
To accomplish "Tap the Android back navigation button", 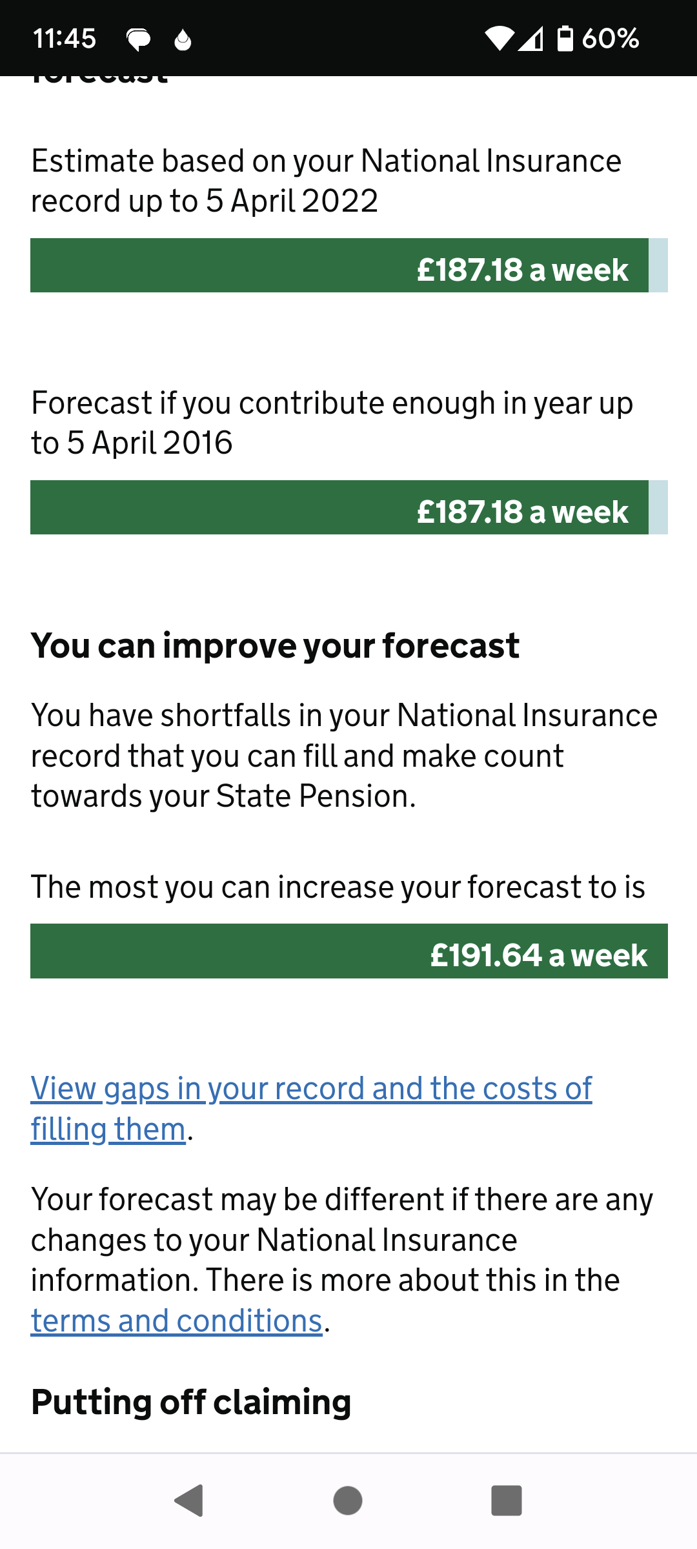I will click(x=189, y=1500).
